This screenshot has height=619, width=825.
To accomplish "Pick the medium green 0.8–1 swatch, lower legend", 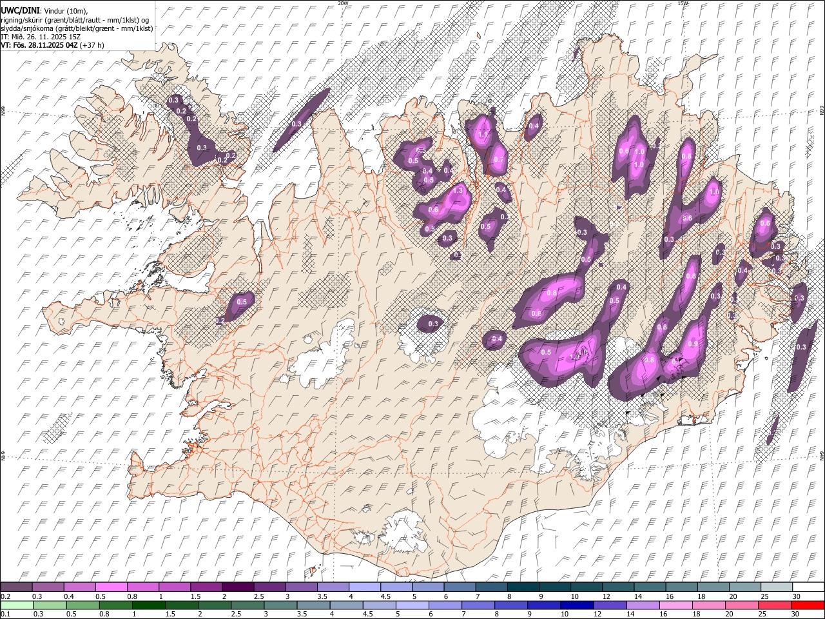I will coord(115,605).
